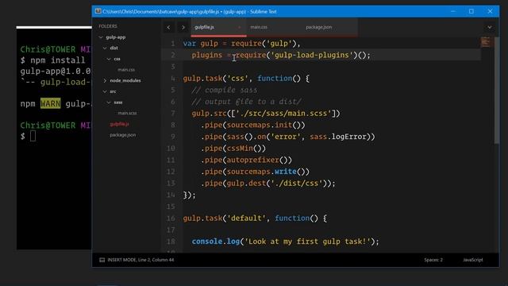Screen dimensions: 508x286
Task: Collapse the css folder chevron
Action: coord(109,59)
